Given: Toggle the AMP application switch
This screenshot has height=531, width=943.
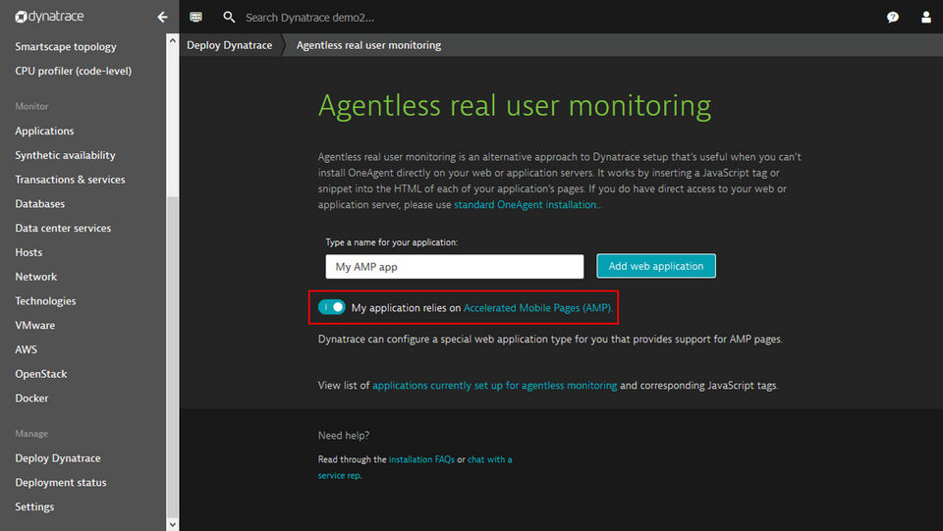Looking at the screenshot, I should 332,307.
